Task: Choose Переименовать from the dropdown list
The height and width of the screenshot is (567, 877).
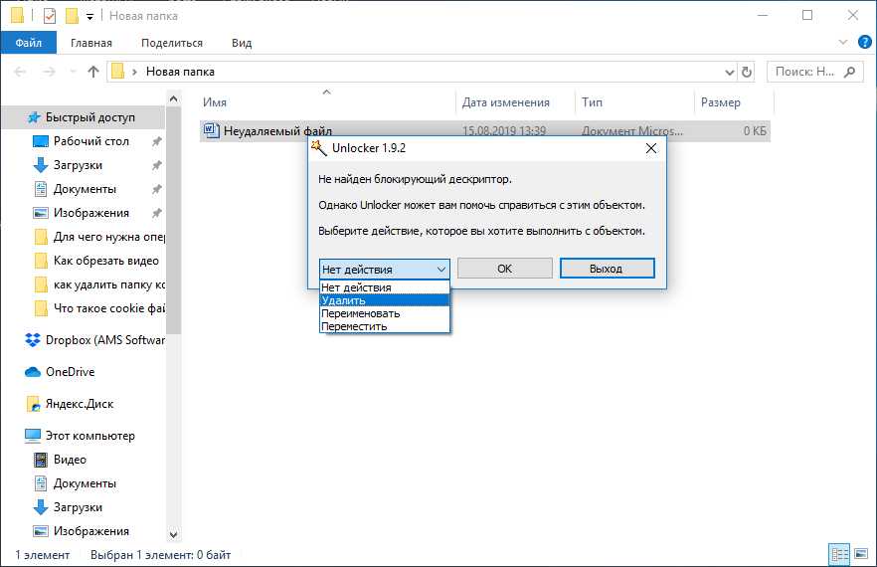Action: (384, 313)
